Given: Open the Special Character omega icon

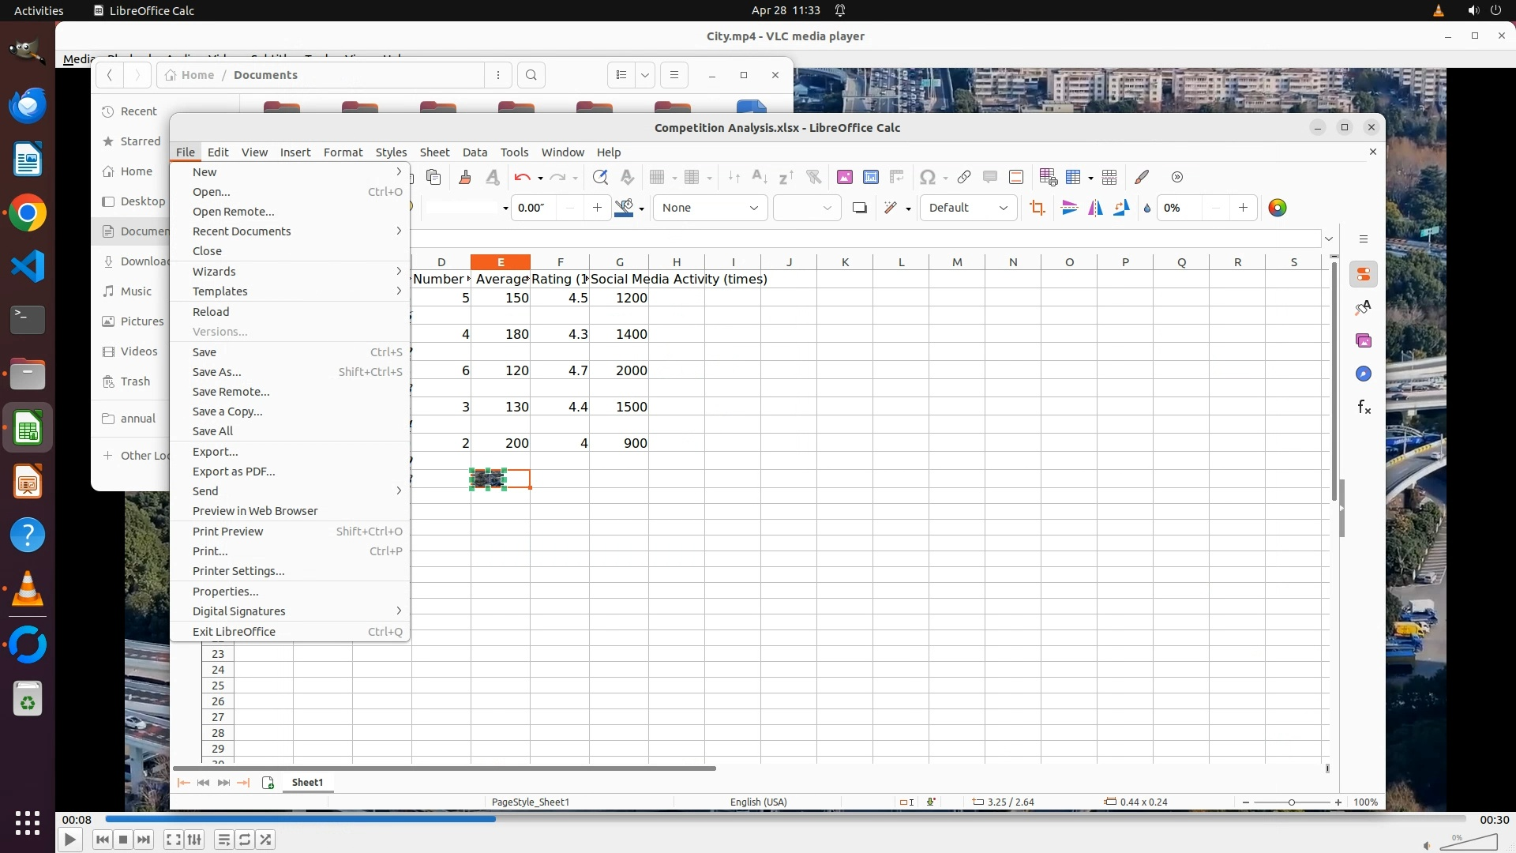Looking at the screenshot, I should pyautogui.click(x=928, y=177).
